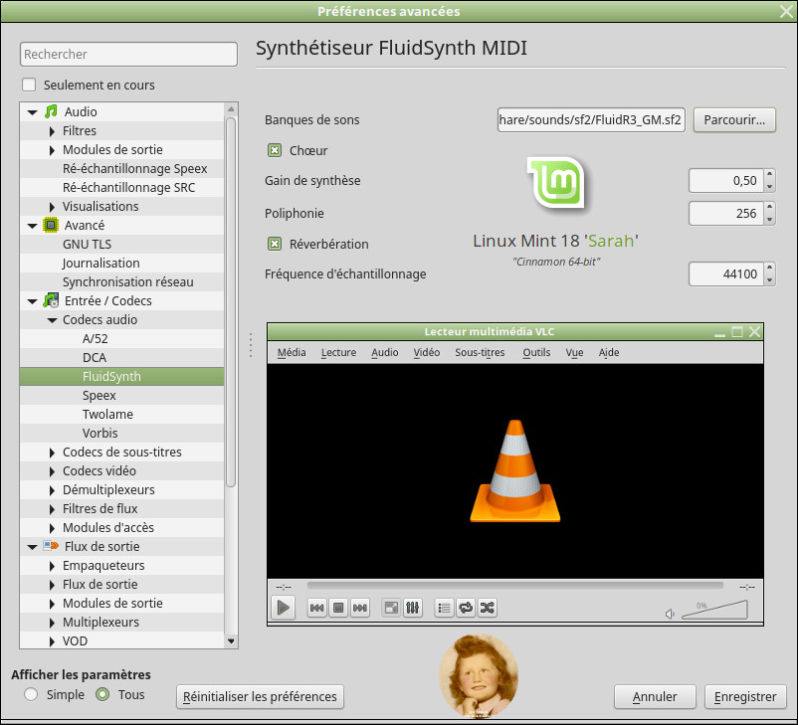Toggle fullscreen video icon in VLC

click(x=391, y=608)
